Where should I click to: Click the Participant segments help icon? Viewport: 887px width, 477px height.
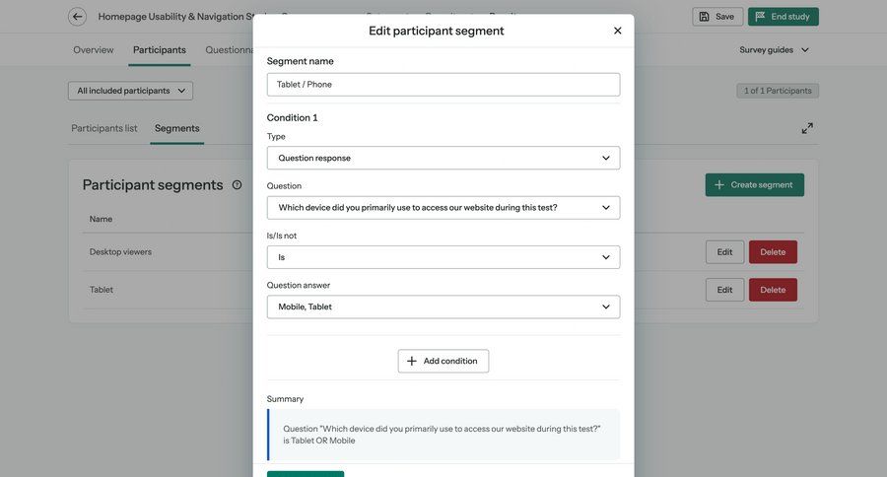(237, 185)
